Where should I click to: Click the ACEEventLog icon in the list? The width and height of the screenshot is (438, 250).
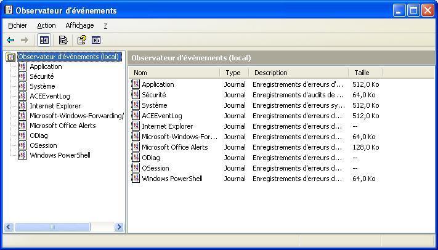[x=136, y=116]
